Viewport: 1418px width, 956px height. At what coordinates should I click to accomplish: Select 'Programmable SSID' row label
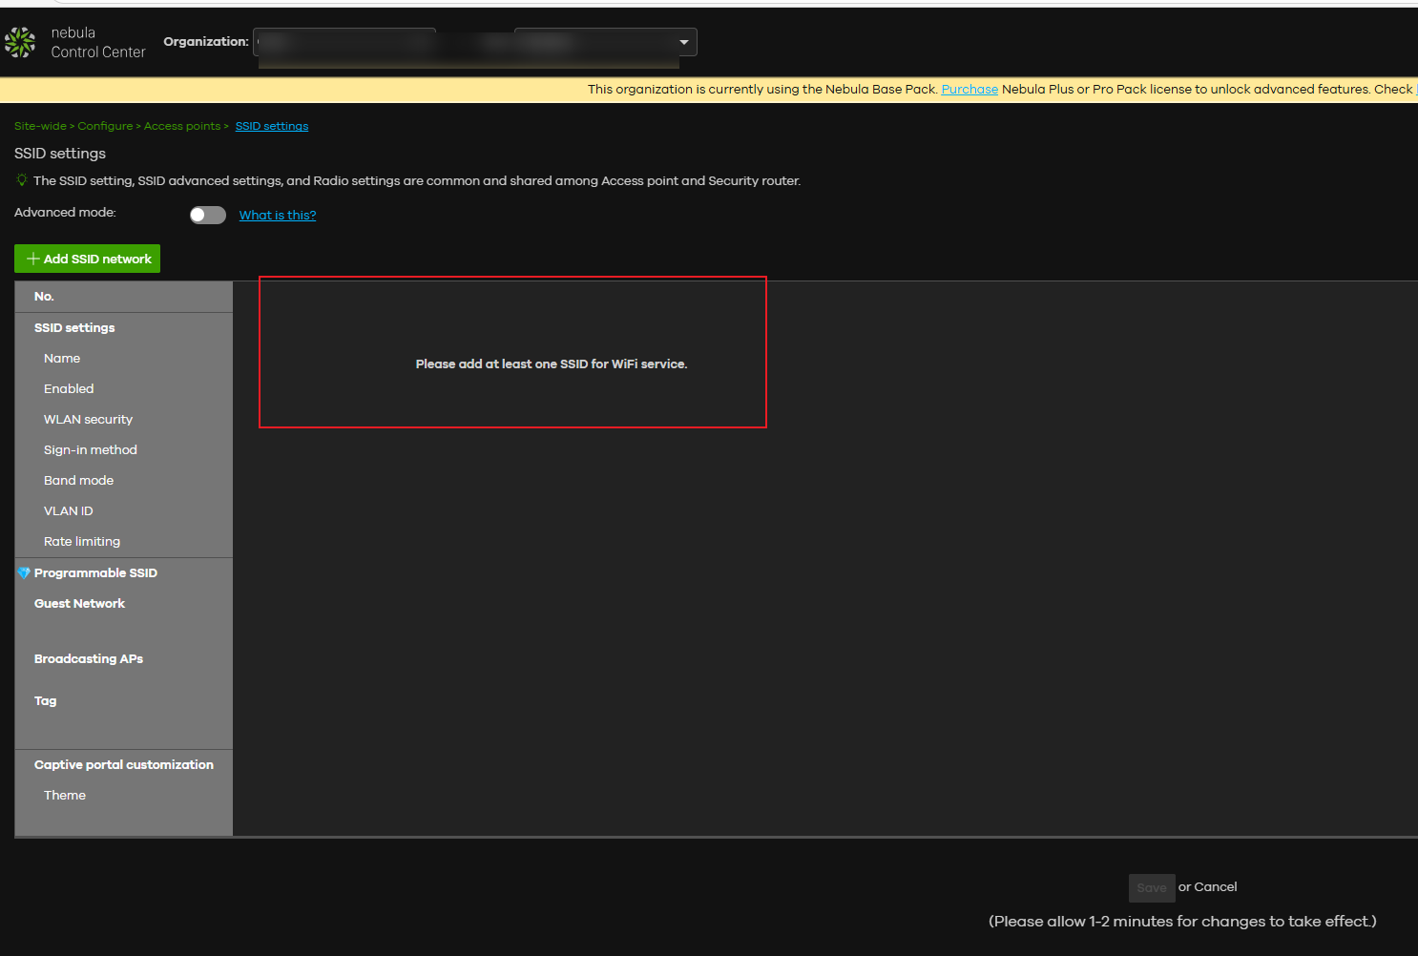coord(95,572)
